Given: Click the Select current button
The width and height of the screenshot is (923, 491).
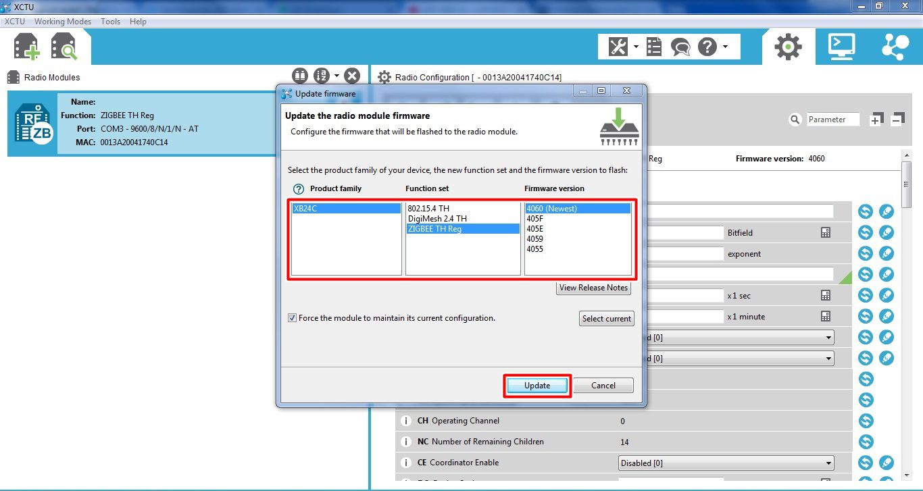Looking at the screenshot, I should tap(607, 319).
